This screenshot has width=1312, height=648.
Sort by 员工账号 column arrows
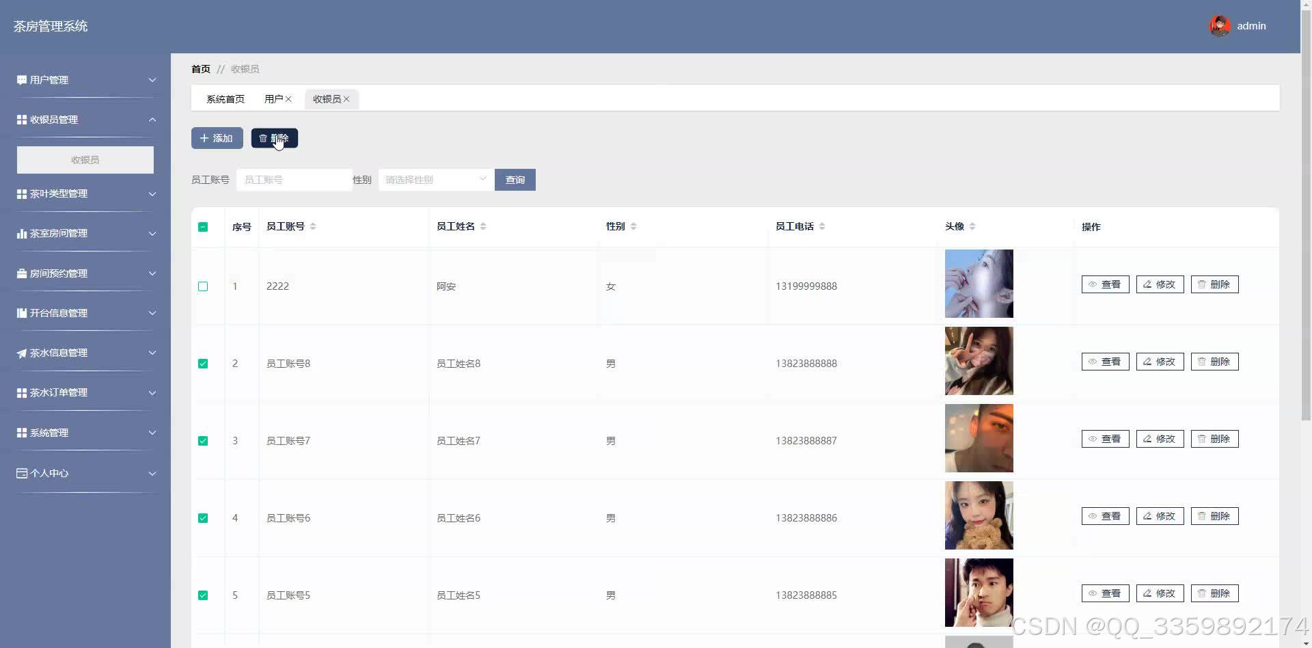(x=313, y=226)
